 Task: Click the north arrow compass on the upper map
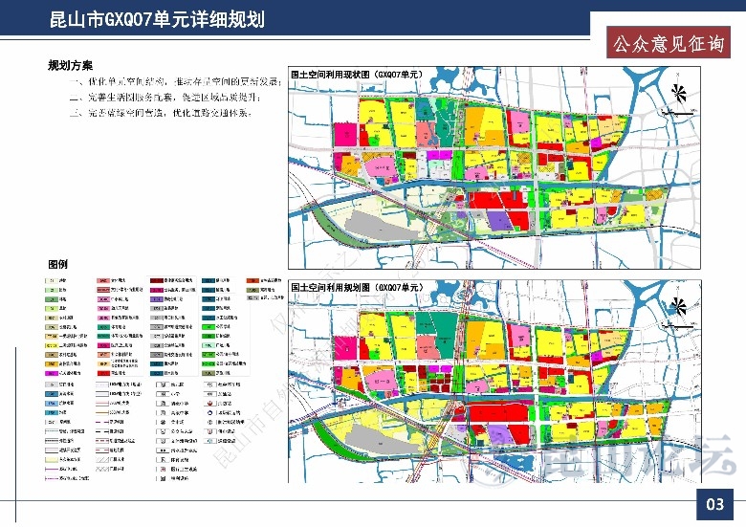coord(678,92)
